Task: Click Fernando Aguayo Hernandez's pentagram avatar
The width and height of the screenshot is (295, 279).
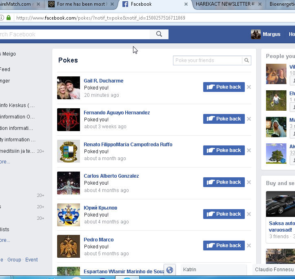Action: (x=69, y=120)
